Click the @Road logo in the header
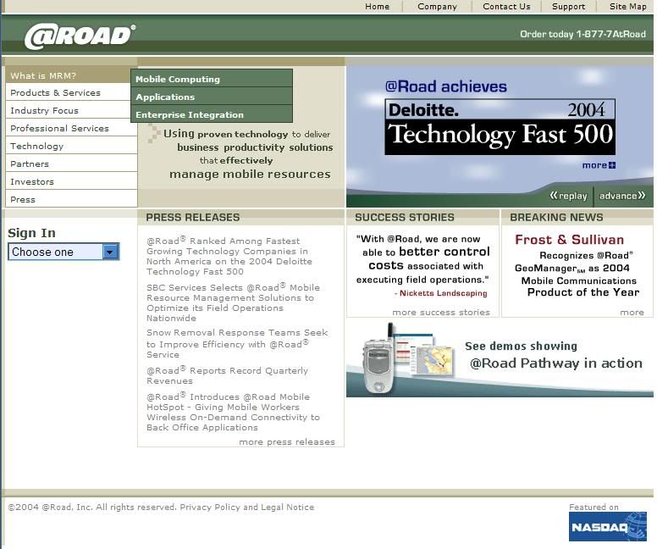Viewport: 657px width, 549px height. (x=80, y=36)
